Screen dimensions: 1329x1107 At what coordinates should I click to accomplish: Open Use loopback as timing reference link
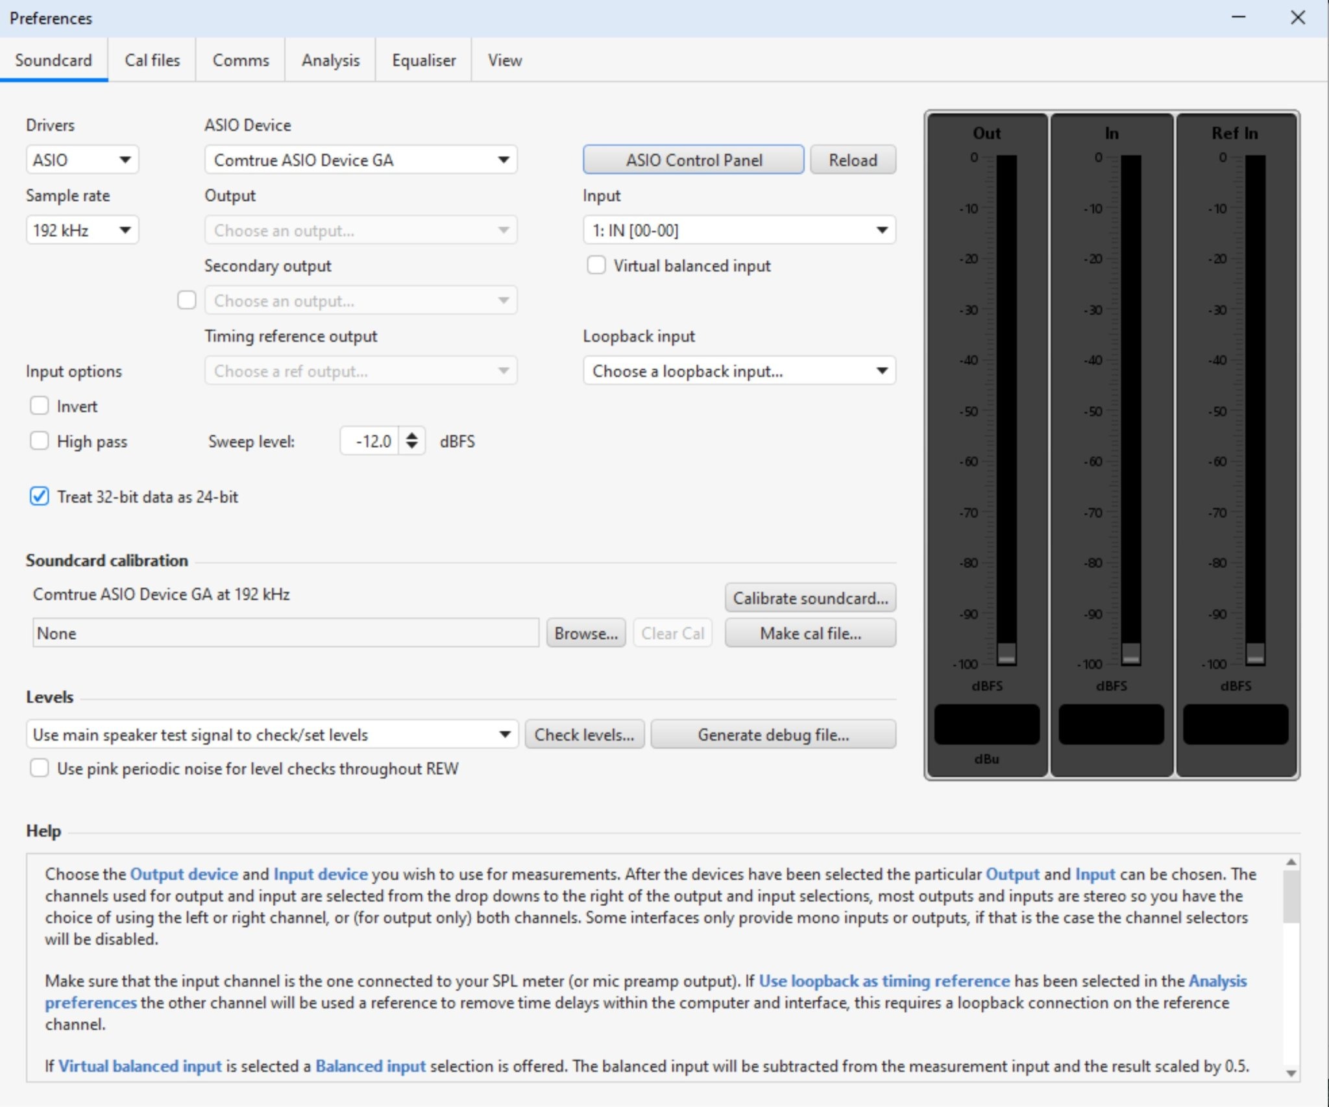pyautogui.click(x=884, y=980)
